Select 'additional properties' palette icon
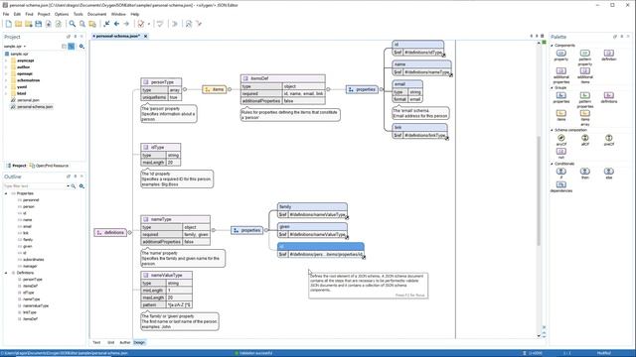This screenshot has width=636, height=357. pos(560,70)
